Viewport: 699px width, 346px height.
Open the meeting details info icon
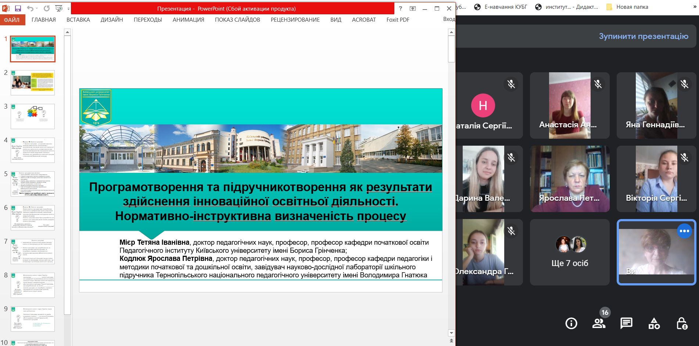571,323
